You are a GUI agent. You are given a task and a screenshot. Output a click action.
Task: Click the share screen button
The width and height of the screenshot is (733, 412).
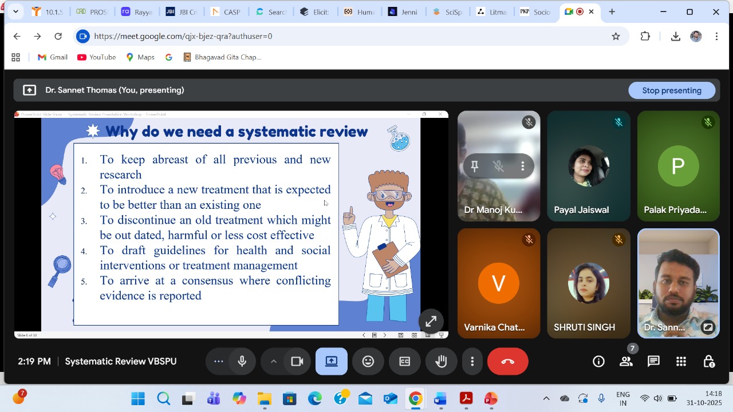tap(332, 362)
